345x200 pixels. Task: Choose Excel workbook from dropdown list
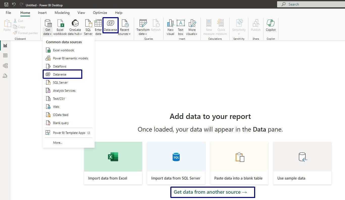pyautogui.click(x=68, y=50)
